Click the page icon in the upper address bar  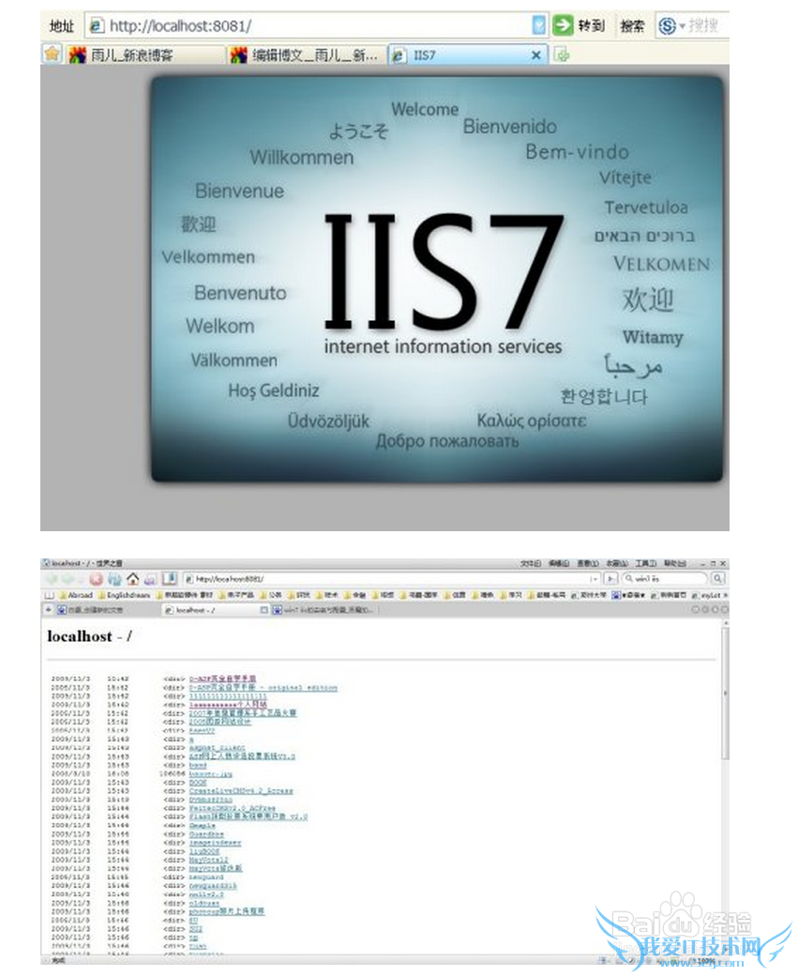click(x=97, y=25)
